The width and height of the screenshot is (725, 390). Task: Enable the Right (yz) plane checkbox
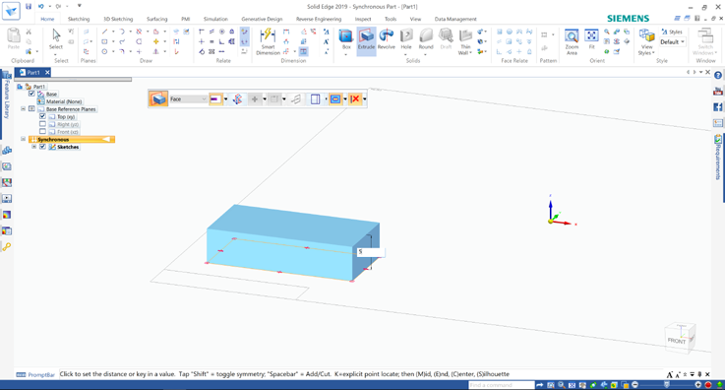coord(42,124)
